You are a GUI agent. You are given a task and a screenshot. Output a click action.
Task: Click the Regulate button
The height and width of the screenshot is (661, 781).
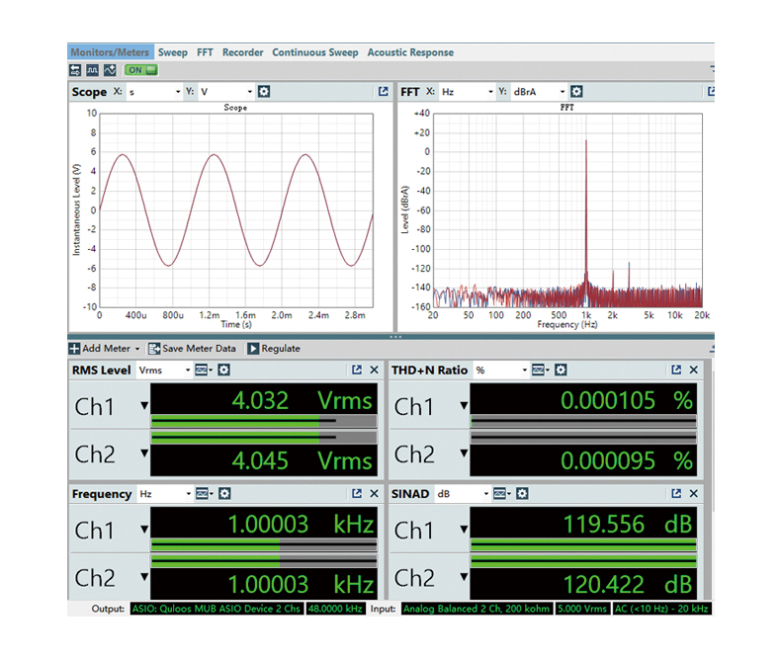(274, 349)
